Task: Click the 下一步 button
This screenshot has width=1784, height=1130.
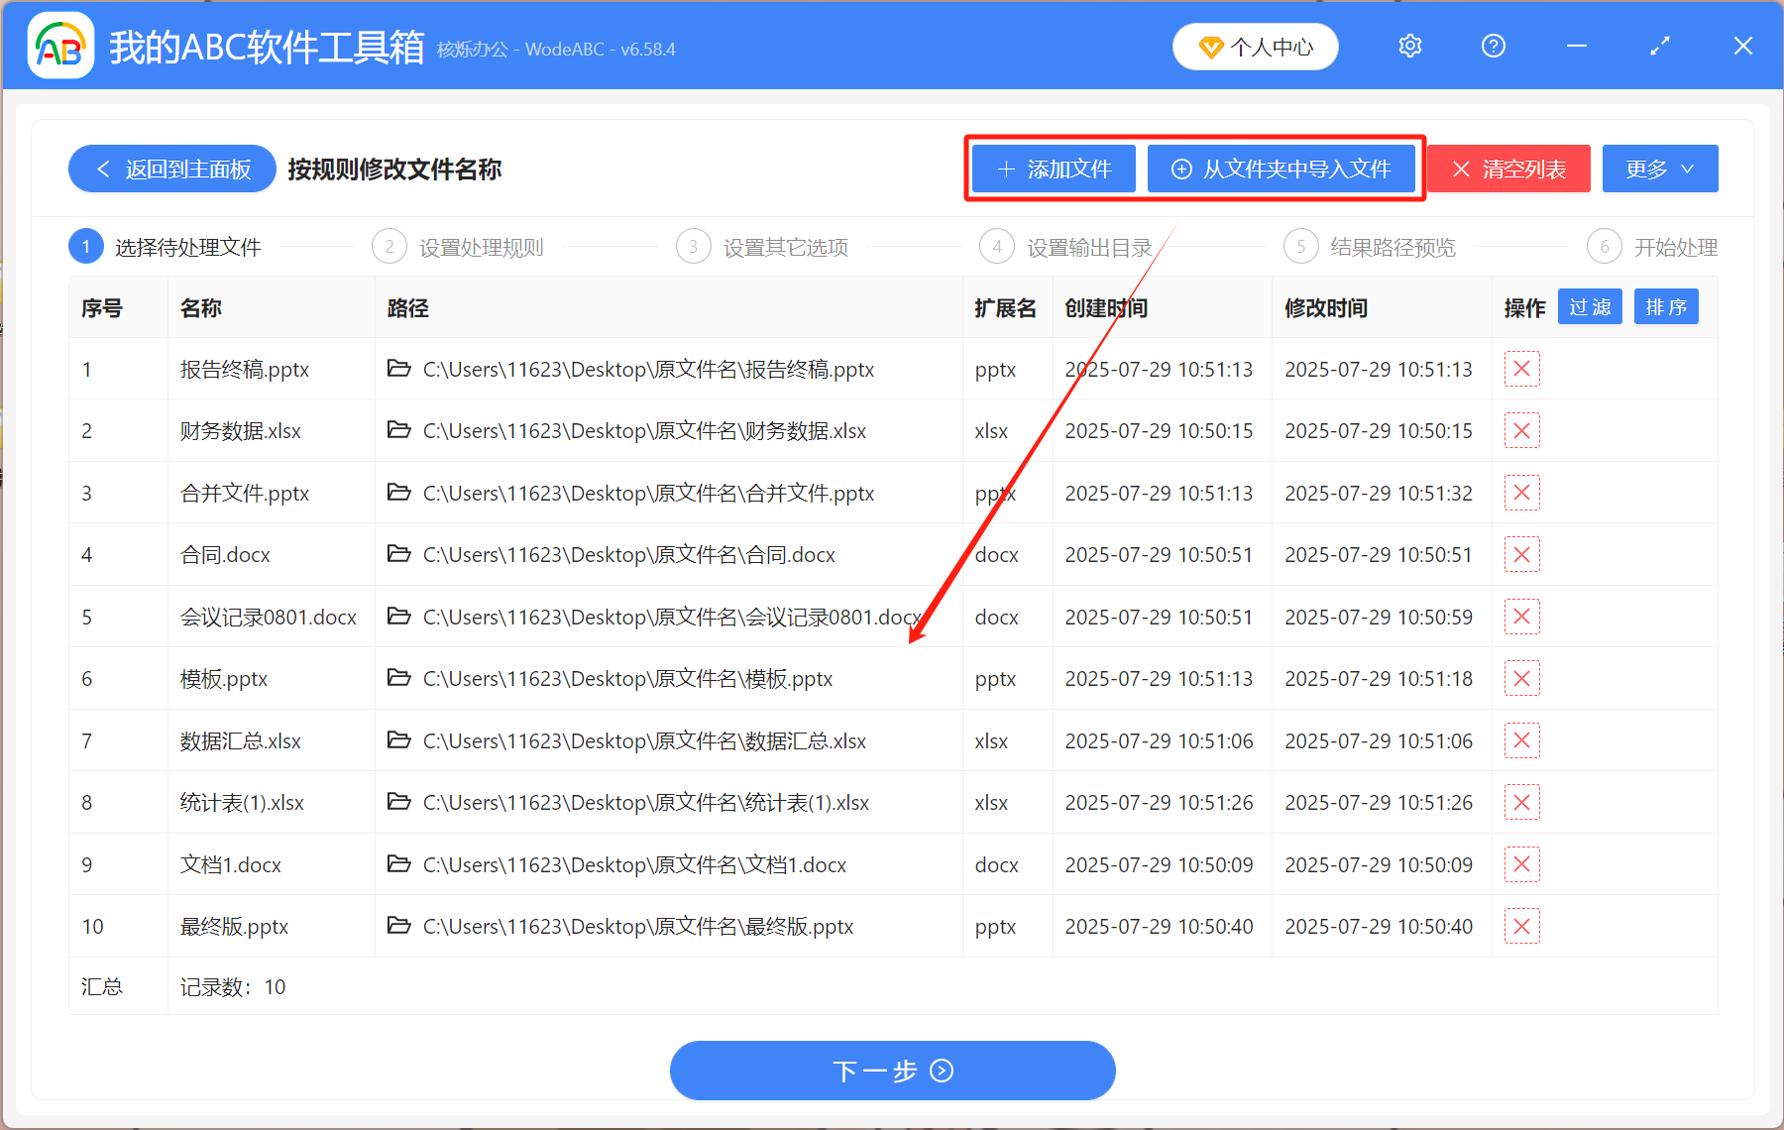Action: (x=892, y=1071)
